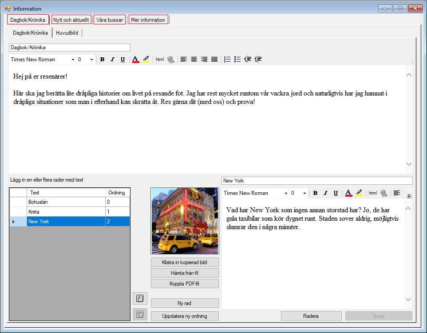Sort by the Ordning column header

tap(118, 192)
